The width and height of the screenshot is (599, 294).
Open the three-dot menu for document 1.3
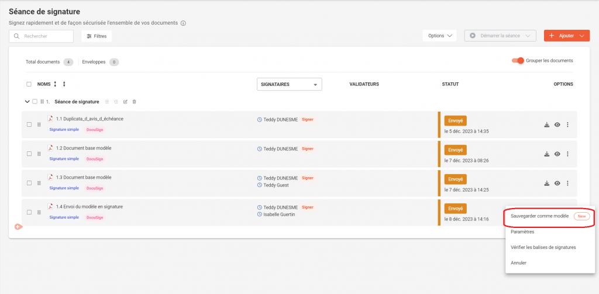tap(567, 183)
